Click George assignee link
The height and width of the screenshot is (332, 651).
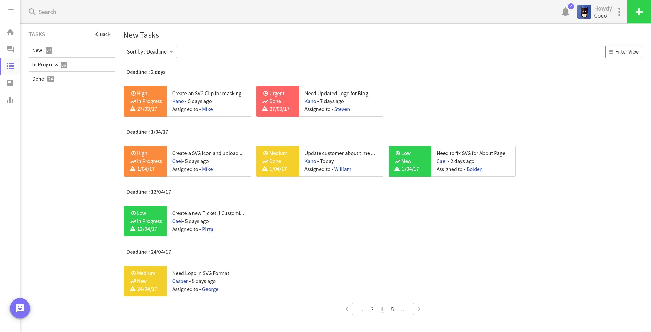(x=210, y=289)
